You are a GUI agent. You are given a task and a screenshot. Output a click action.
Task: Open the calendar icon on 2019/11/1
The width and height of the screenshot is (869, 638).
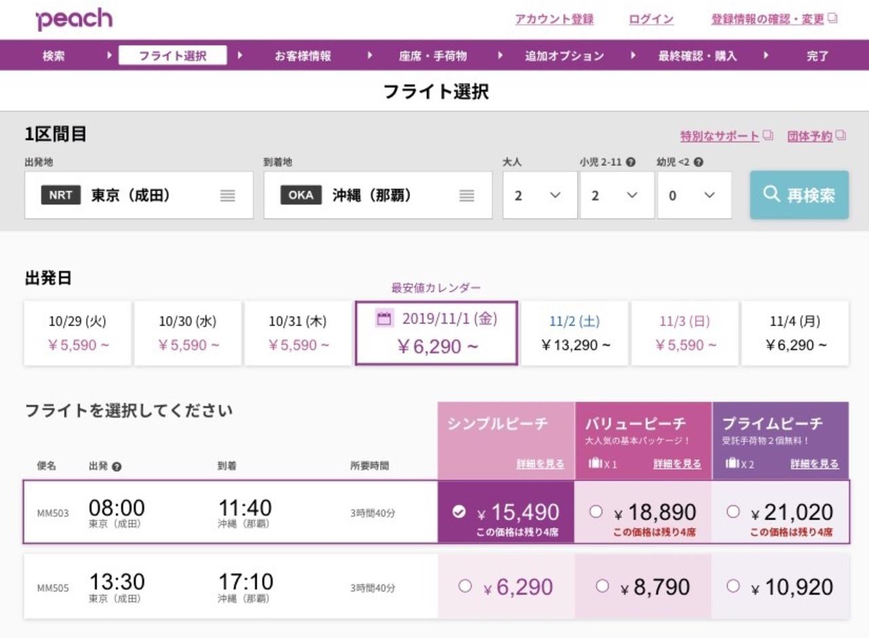pos(384,319)
